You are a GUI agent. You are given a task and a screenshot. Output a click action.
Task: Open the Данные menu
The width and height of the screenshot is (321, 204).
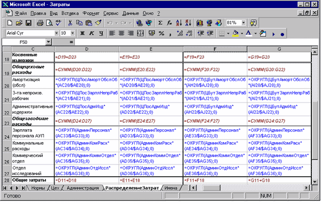tap(131, 13)
